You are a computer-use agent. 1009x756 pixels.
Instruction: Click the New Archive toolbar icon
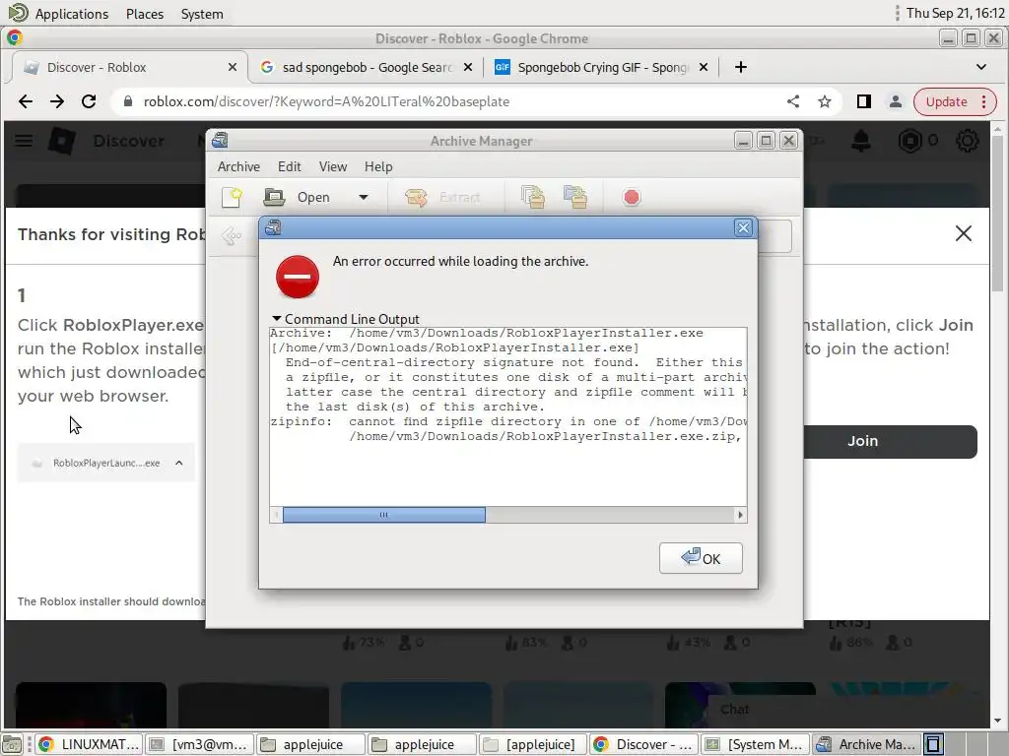[232, 197]
